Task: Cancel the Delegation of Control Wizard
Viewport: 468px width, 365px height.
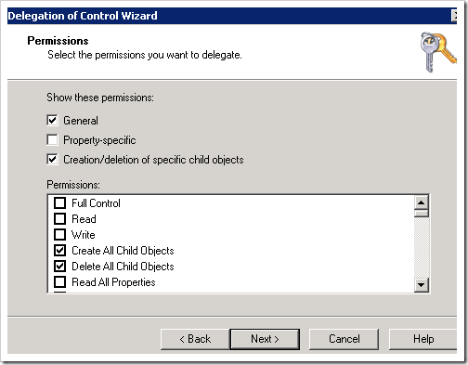Action: click(x=344, y=339)
